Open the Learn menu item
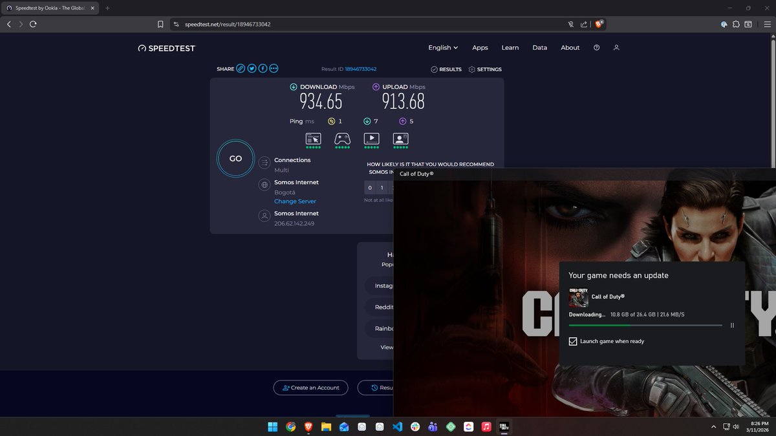Screen dimensions: 776x436 pos(510,48)
